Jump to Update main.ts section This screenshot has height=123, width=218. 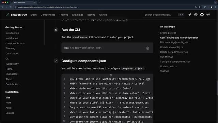pos(168,66)
